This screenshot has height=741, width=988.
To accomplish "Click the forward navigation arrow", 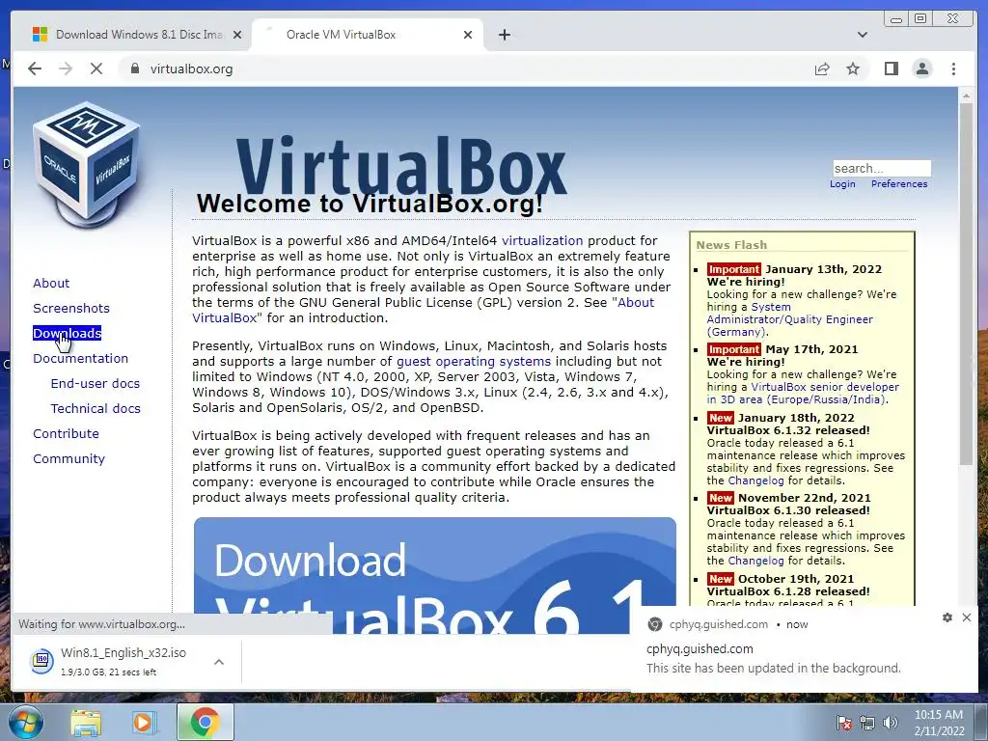I will tap(66, 69).
